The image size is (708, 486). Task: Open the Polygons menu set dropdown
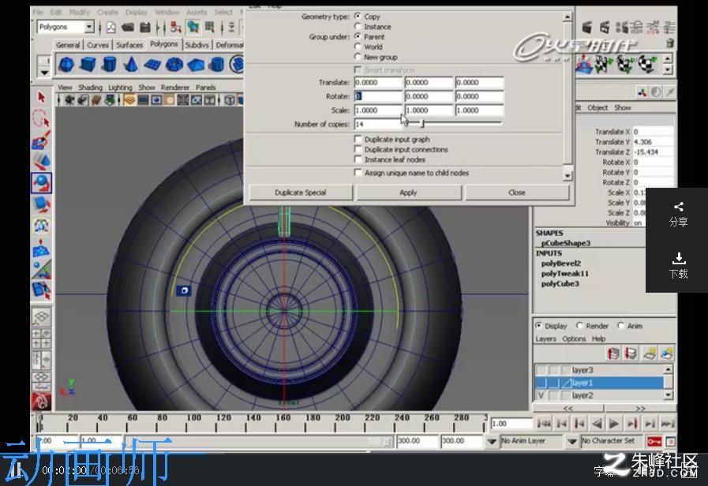89,27
